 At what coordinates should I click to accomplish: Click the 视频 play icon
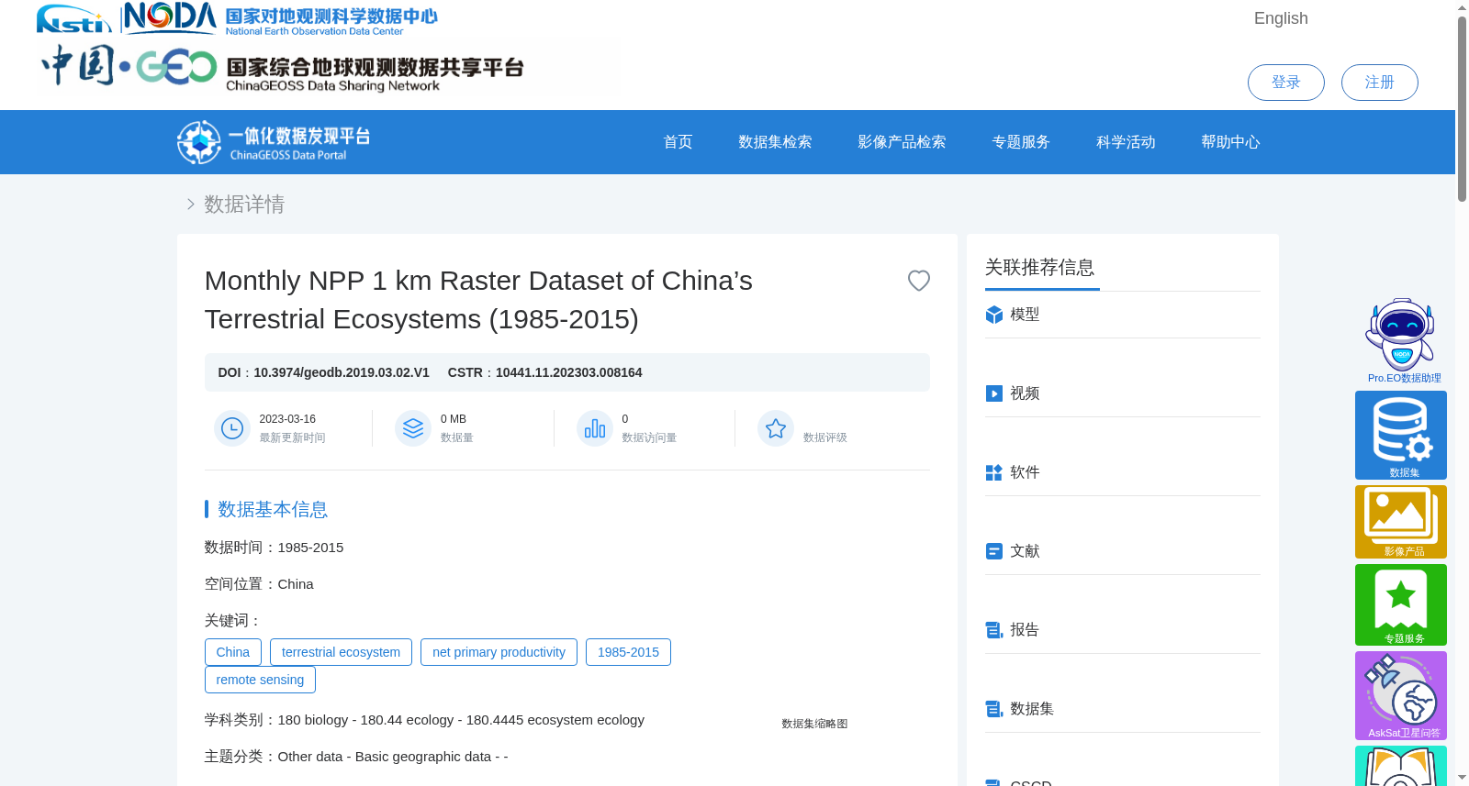[993, 393]
